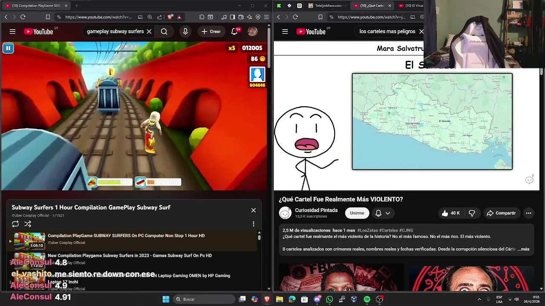Open left browser's hamburger main menu
The width and height of the screenshot is (545, 306).
click(x=267, y=17)
